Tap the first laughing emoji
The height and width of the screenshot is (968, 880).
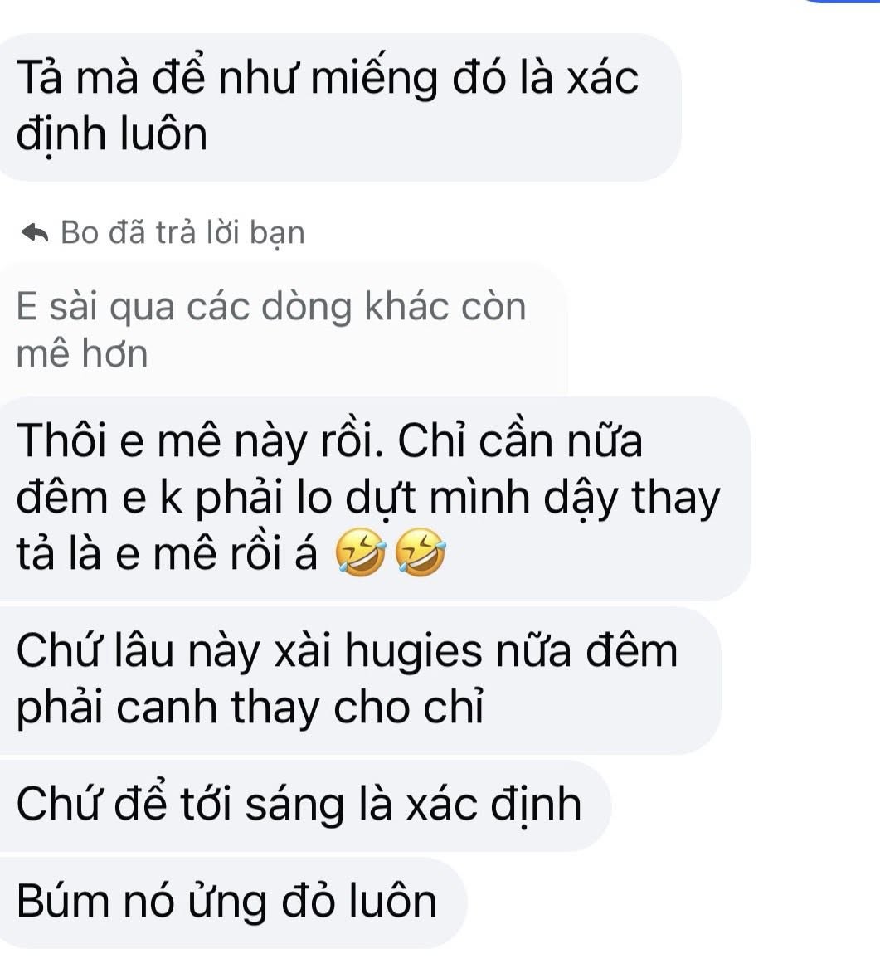tap(361, 552)
